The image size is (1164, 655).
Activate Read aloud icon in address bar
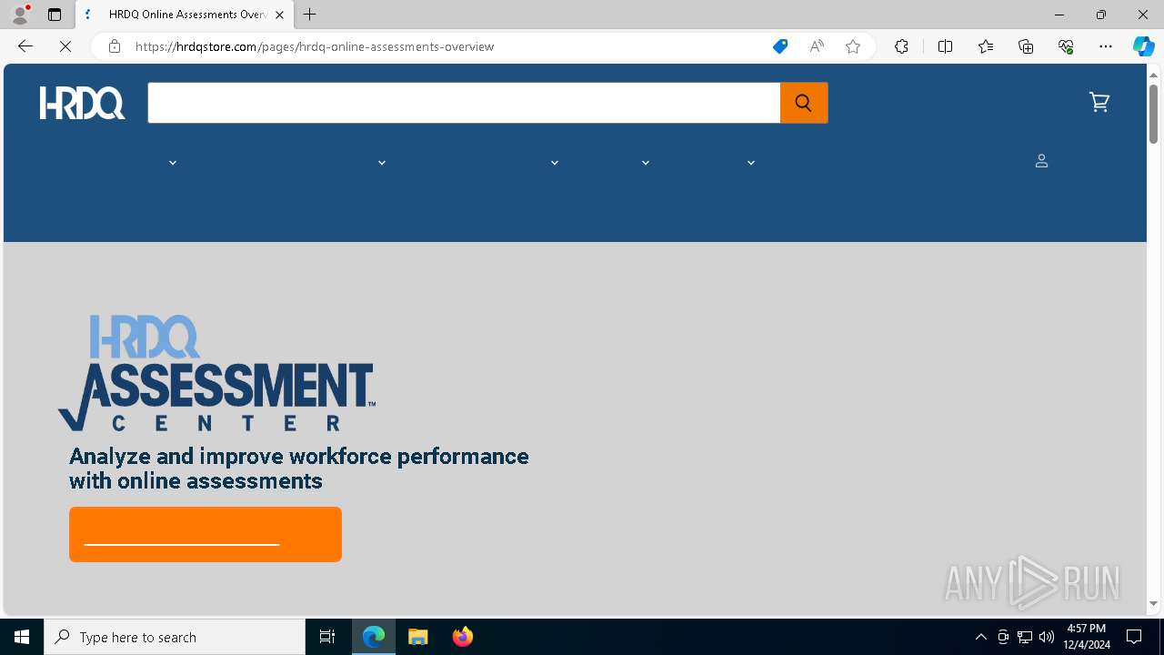click(817, 46)
